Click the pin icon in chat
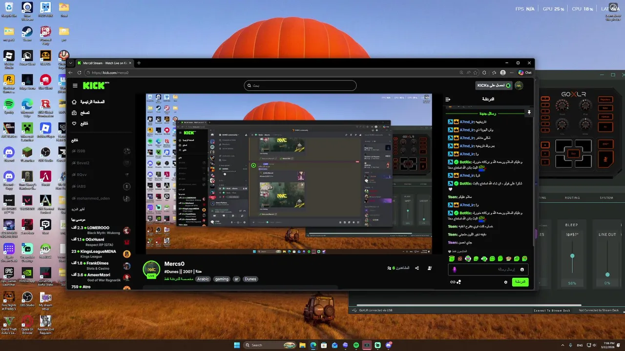 tap(529, 113)
